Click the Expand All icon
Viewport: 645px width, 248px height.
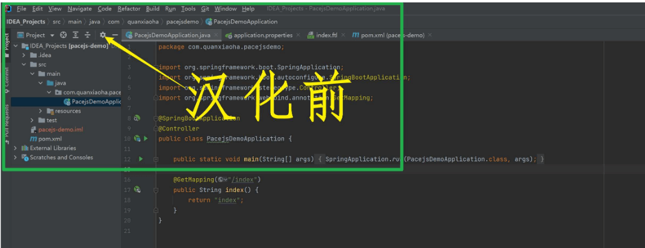click(x=75, y=36)
